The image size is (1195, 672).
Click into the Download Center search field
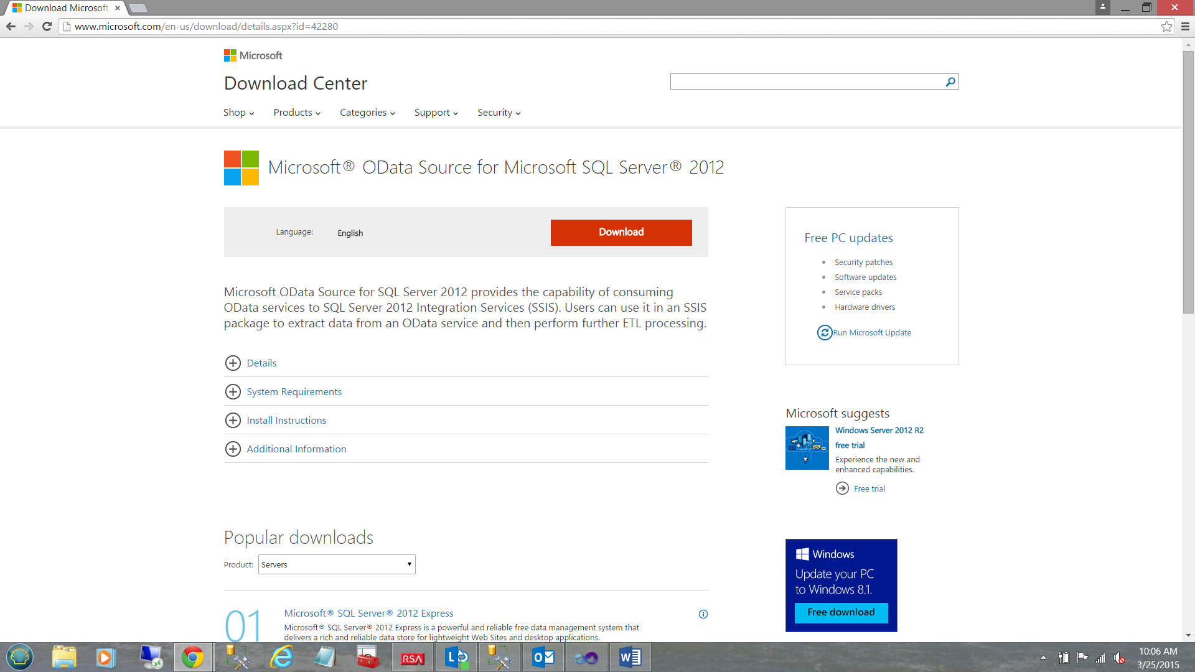pos(806,82)
